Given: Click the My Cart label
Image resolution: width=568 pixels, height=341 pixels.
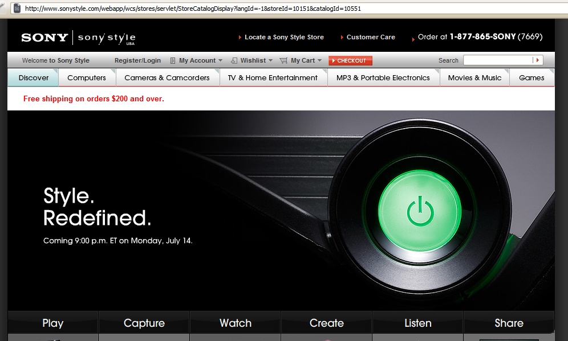Looking at the screenshot, I should (x=303, y=61).
